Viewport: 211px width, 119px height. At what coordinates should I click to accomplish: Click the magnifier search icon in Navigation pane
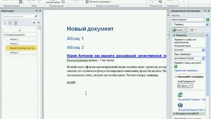tap(36, 16)
